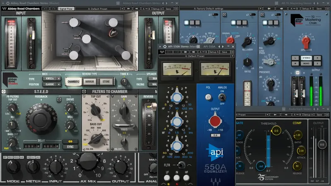
Task: Expand the API-550A title bar arrow
Action: [x=160, y=47]
